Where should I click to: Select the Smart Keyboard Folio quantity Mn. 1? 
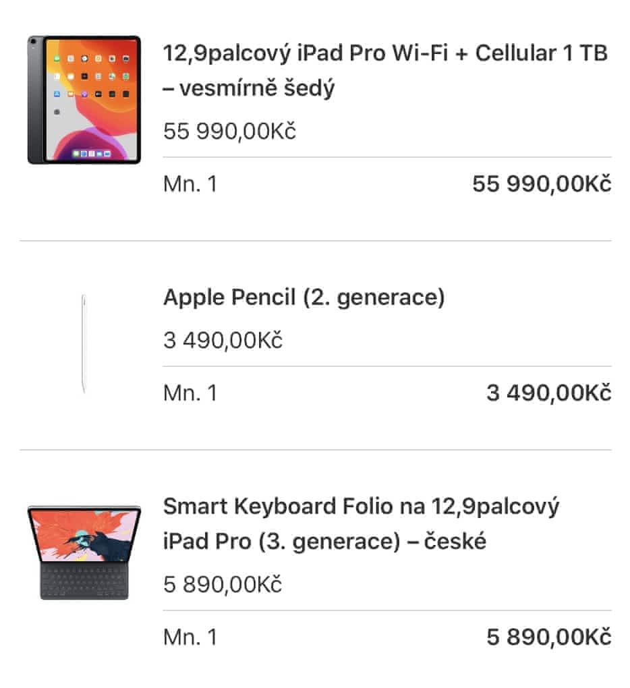190,637
